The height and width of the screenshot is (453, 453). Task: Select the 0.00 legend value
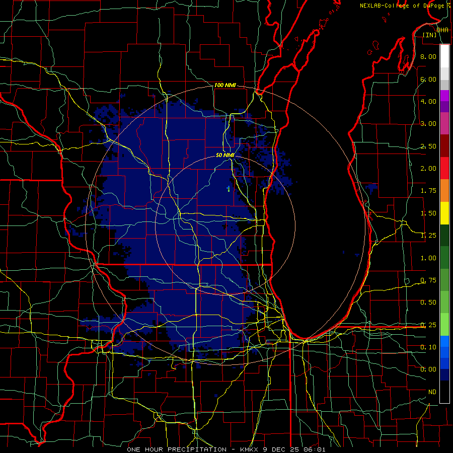pyautogui.click(x=428, y=369)
